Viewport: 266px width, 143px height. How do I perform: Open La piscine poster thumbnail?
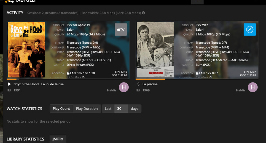[x=155, y=50]
